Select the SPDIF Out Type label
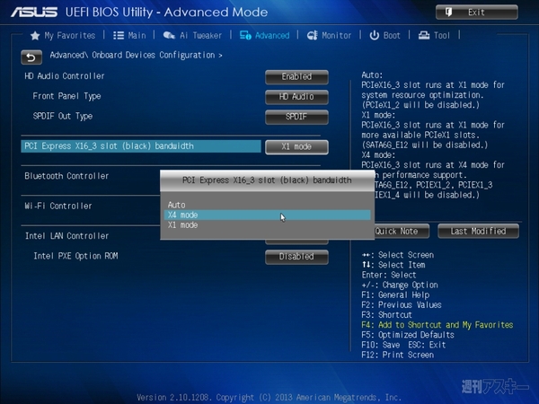 tap(63, 116)
